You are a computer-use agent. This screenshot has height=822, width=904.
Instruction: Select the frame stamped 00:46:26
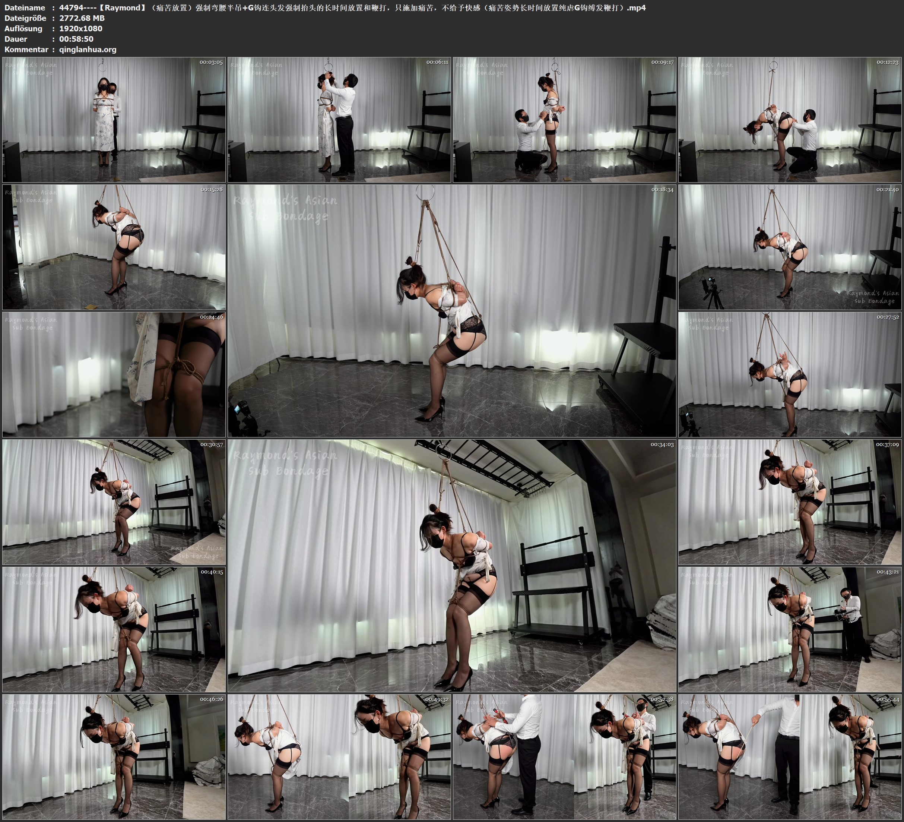click(x=114, y=756)
